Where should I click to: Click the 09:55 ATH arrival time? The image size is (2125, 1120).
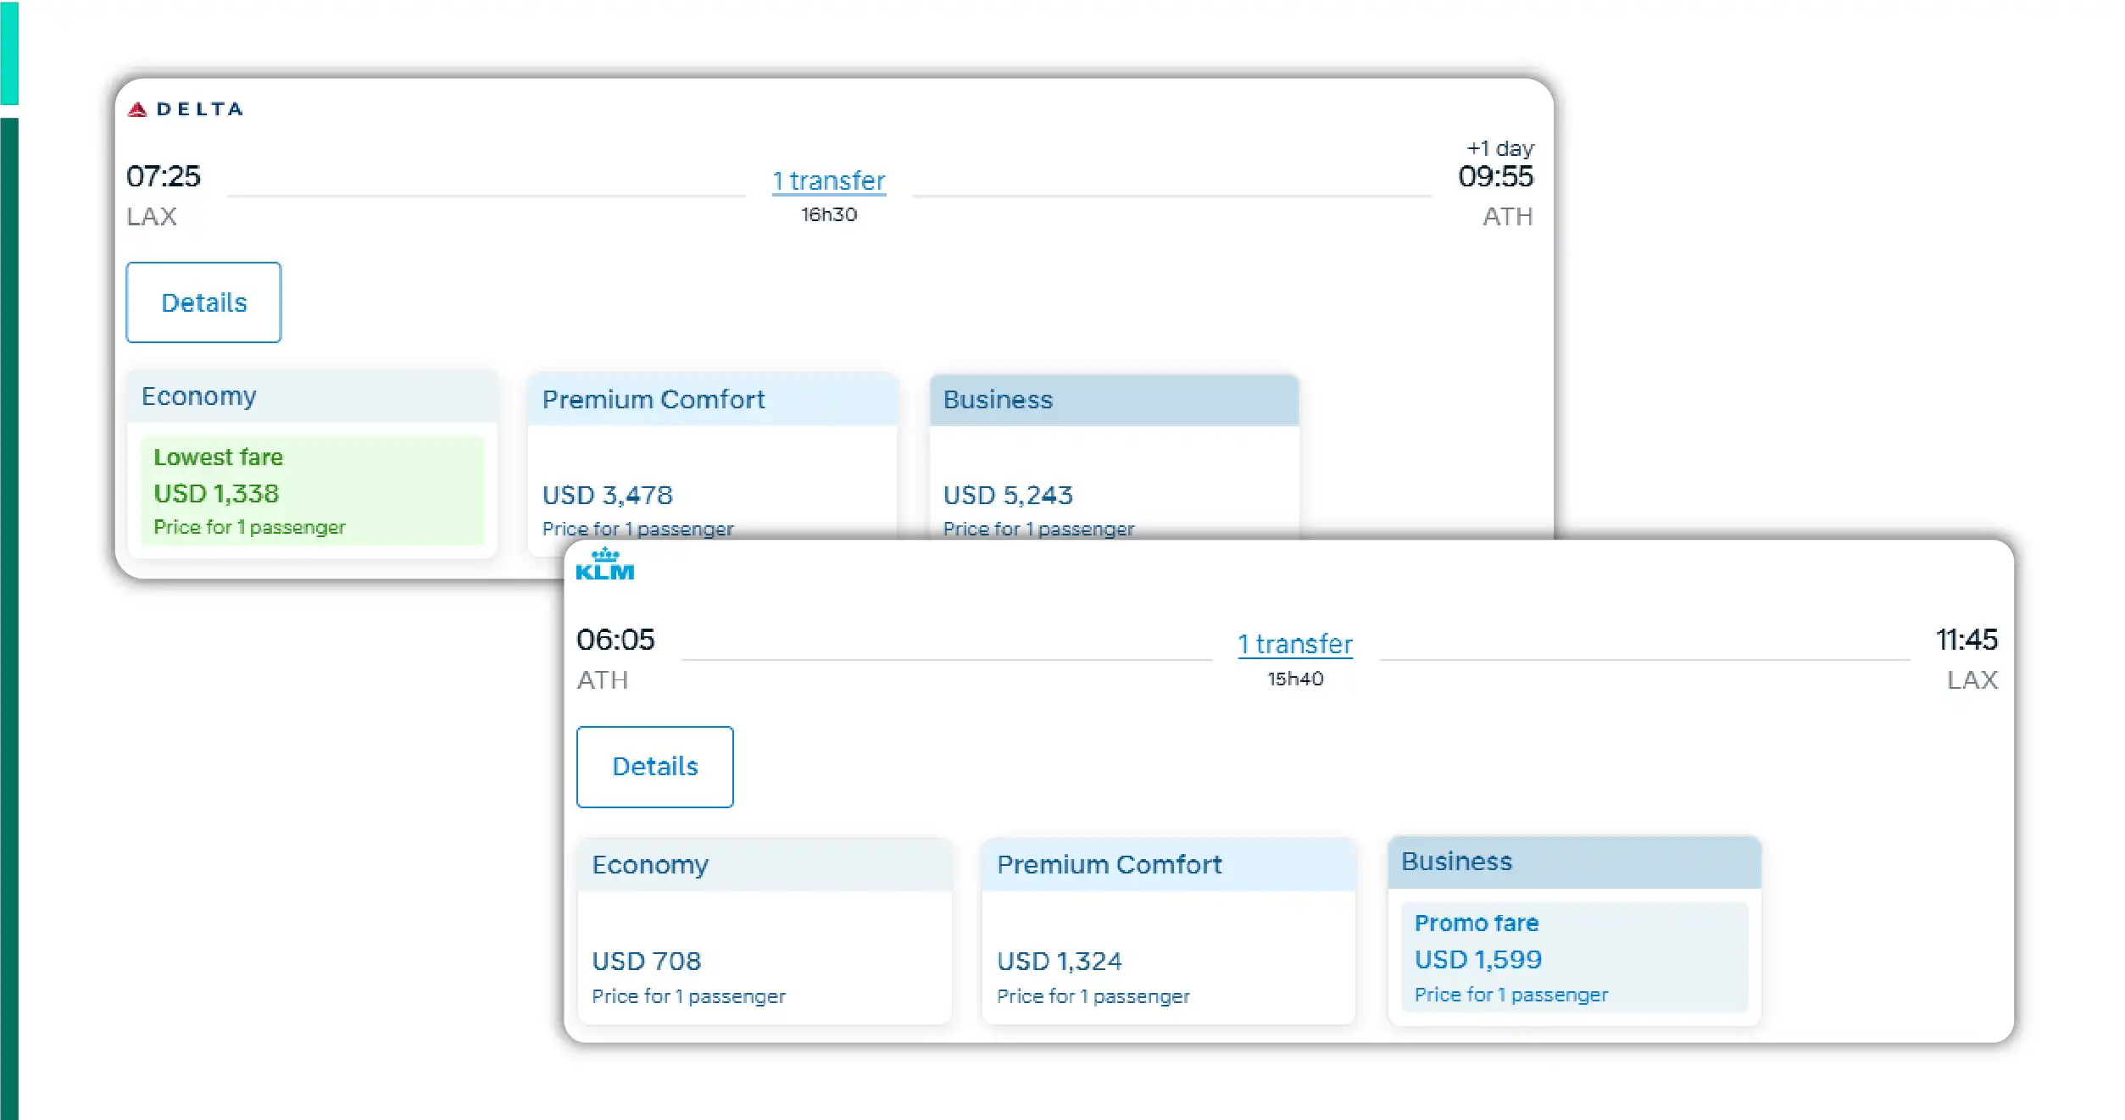1495,177
